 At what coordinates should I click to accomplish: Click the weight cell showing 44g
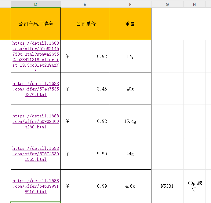point(130,154)
